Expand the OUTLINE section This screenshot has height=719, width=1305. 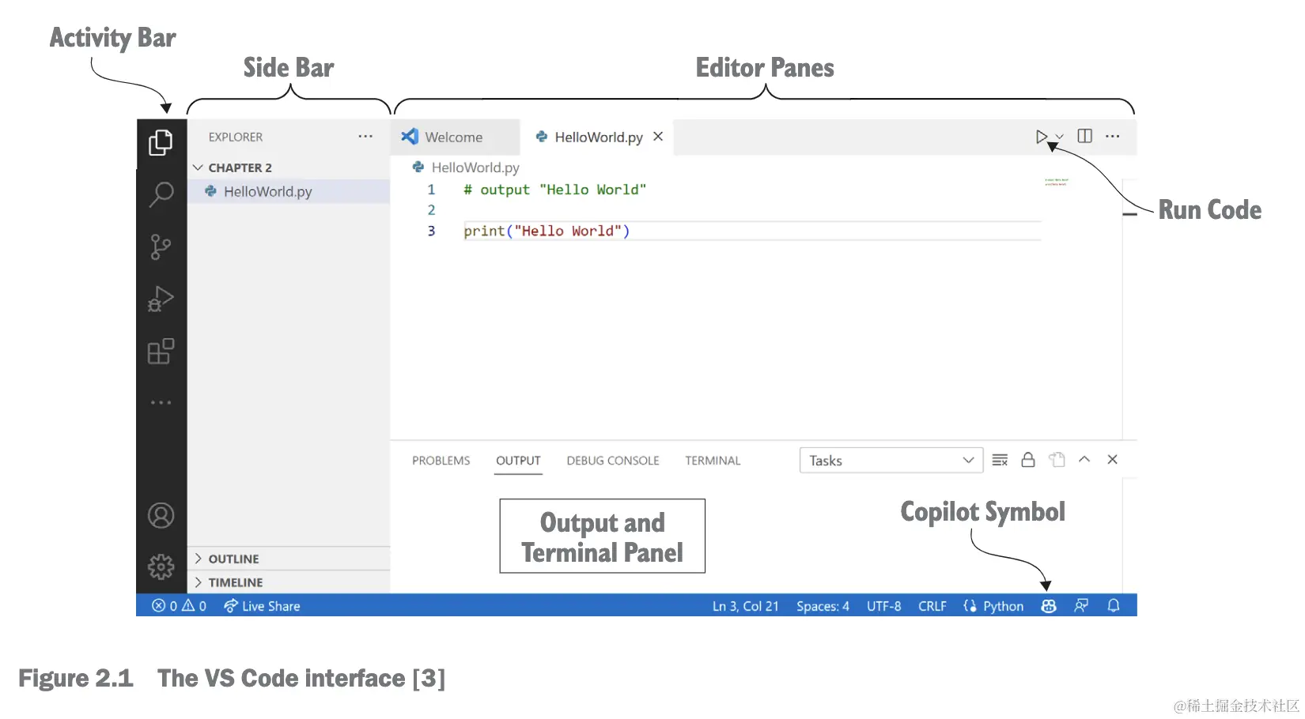289,559
